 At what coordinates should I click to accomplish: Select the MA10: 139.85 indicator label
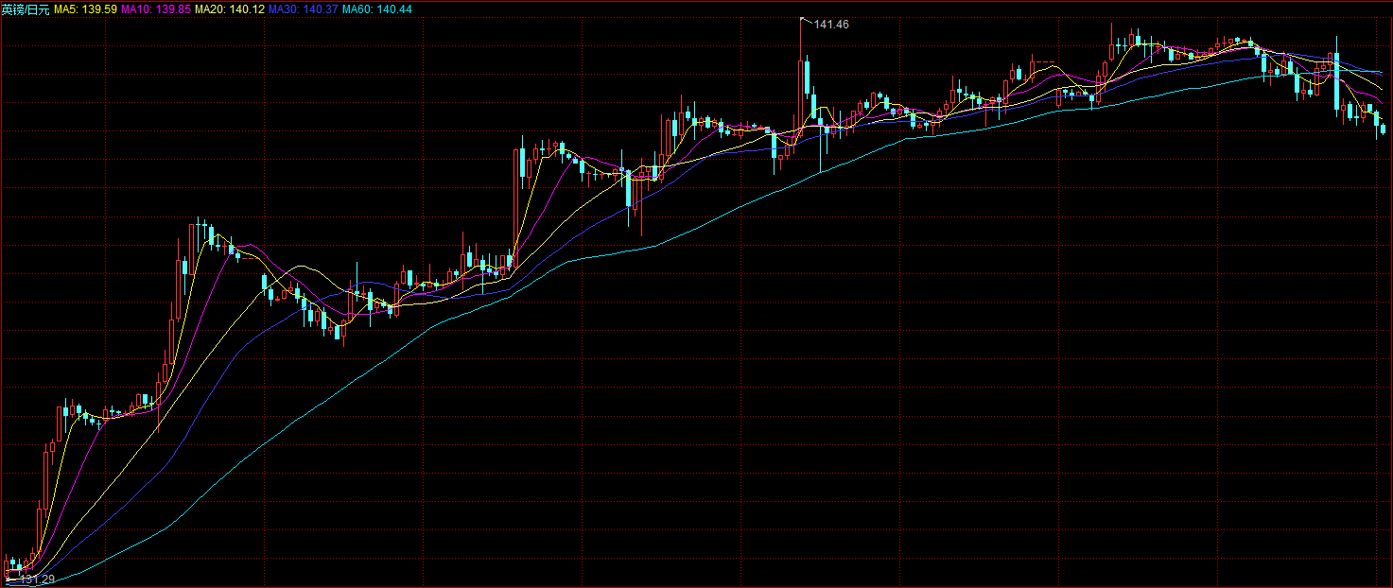(x=156, y=9)
